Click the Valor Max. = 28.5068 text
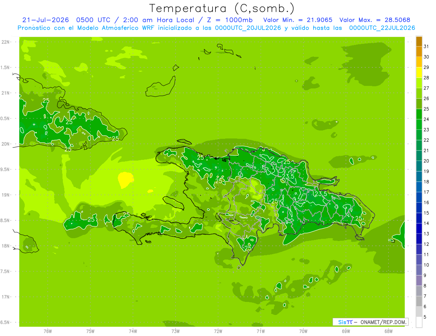 coord(375,20)
